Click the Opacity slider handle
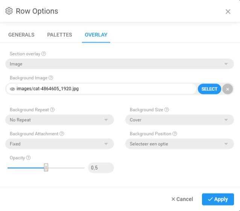240x211 pixels. tap(46, 168)
